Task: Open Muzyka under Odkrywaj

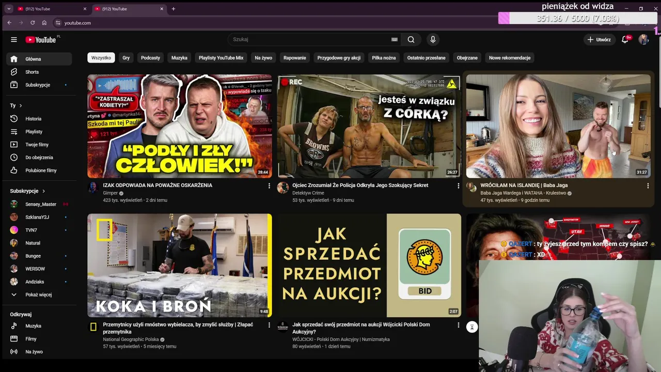Action: pyautogui.click(x=39, y=326)
